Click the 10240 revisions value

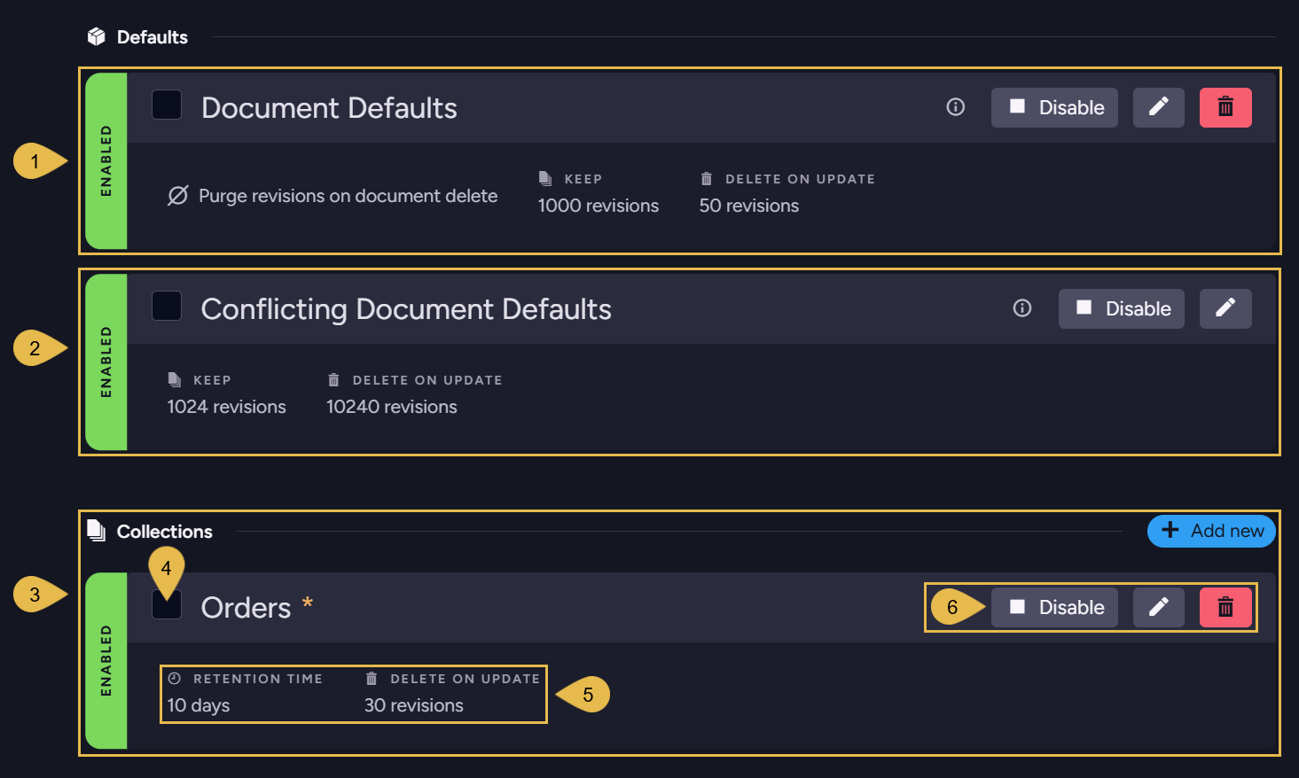(392, 407)
